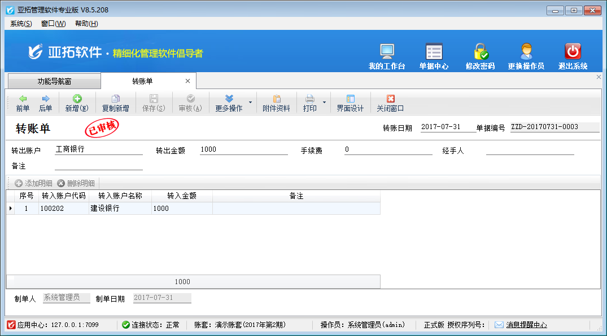Open the 窗口 menu
The height and width of the screenshot is (336, 607).
coord(53,24)
